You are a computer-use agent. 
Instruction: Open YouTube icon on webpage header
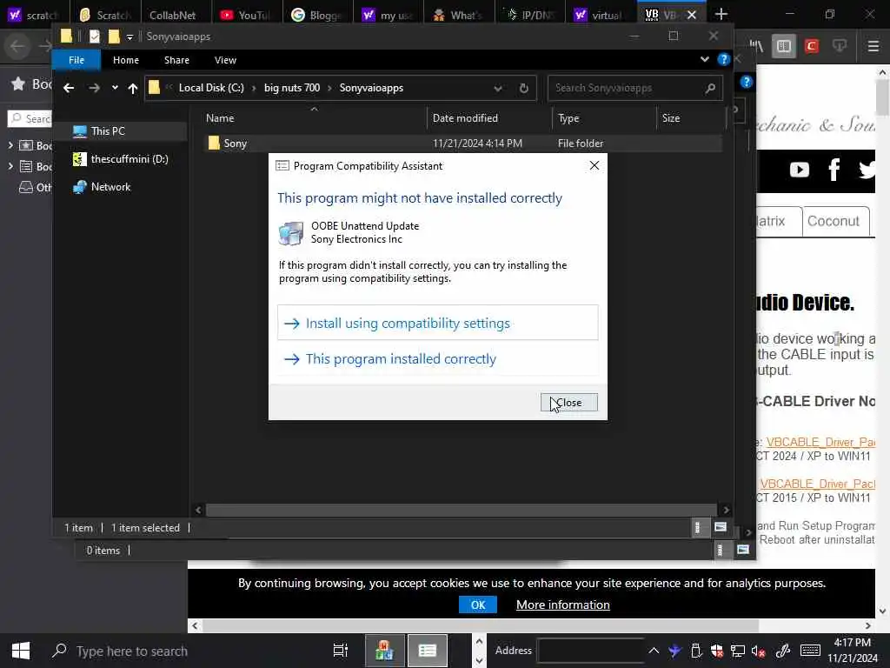(800, 170)
